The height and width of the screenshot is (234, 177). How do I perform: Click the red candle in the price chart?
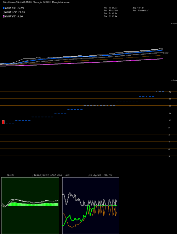tap(3, 122)
